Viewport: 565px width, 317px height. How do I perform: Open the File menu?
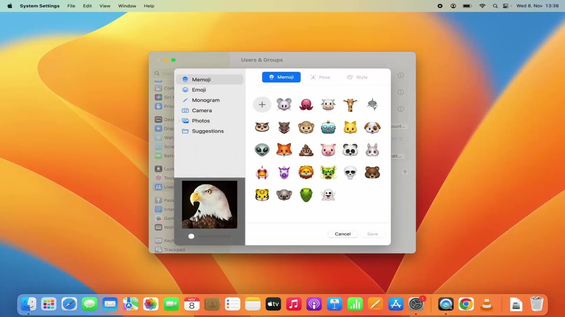click(x=71, y=6)
